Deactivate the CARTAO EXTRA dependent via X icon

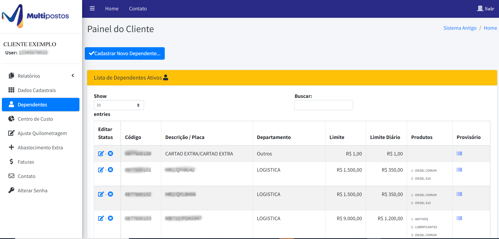[110, 154]
